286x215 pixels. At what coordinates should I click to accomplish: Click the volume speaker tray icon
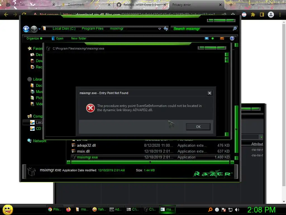[237, 210]
